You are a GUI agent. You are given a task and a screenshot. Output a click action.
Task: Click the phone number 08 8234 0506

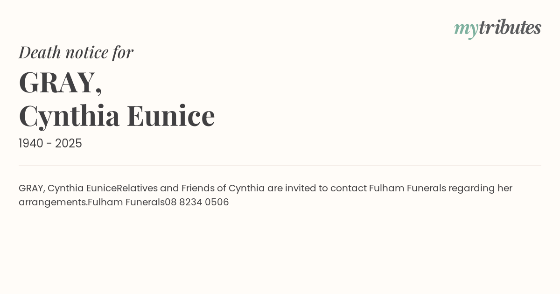click(197, 203)
